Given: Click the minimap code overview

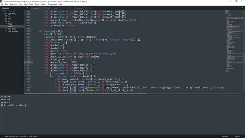Looking at the screenshot, I should [x=234, y=41].
